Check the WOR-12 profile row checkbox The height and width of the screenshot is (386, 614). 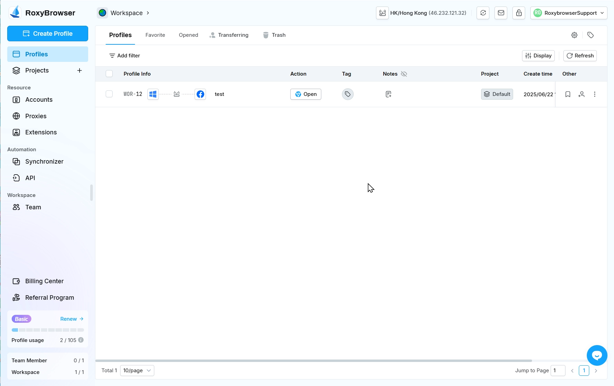[109, 94]
